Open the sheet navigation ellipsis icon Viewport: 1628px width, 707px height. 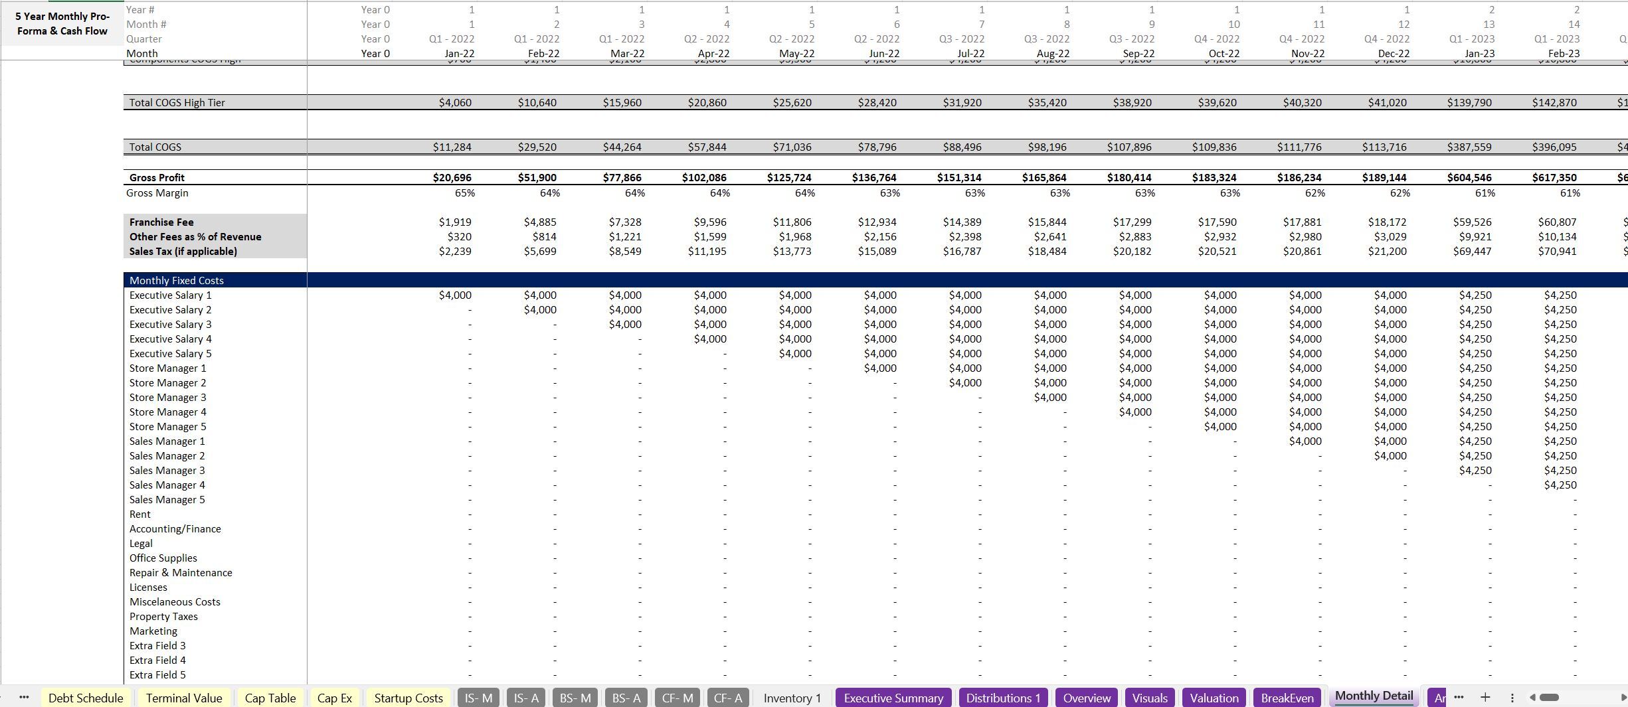(24, 698)
